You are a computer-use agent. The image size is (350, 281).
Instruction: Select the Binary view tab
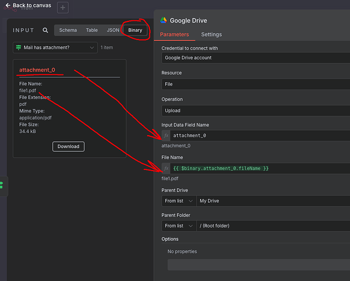point(135,30)
